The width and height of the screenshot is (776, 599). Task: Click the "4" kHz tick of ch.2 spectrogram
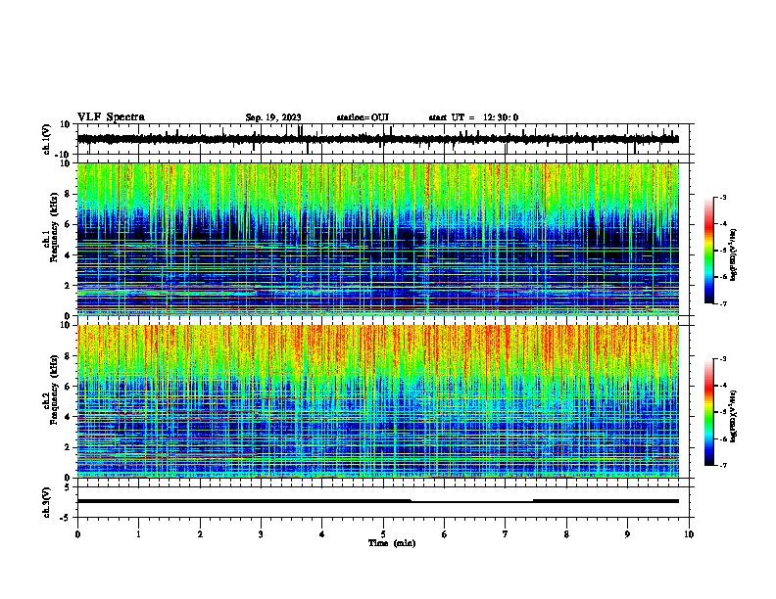(69, 417)
